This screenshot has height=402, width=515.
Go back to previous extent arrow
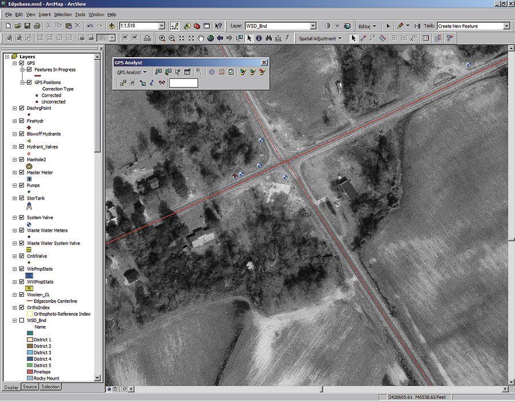point(220,38)
